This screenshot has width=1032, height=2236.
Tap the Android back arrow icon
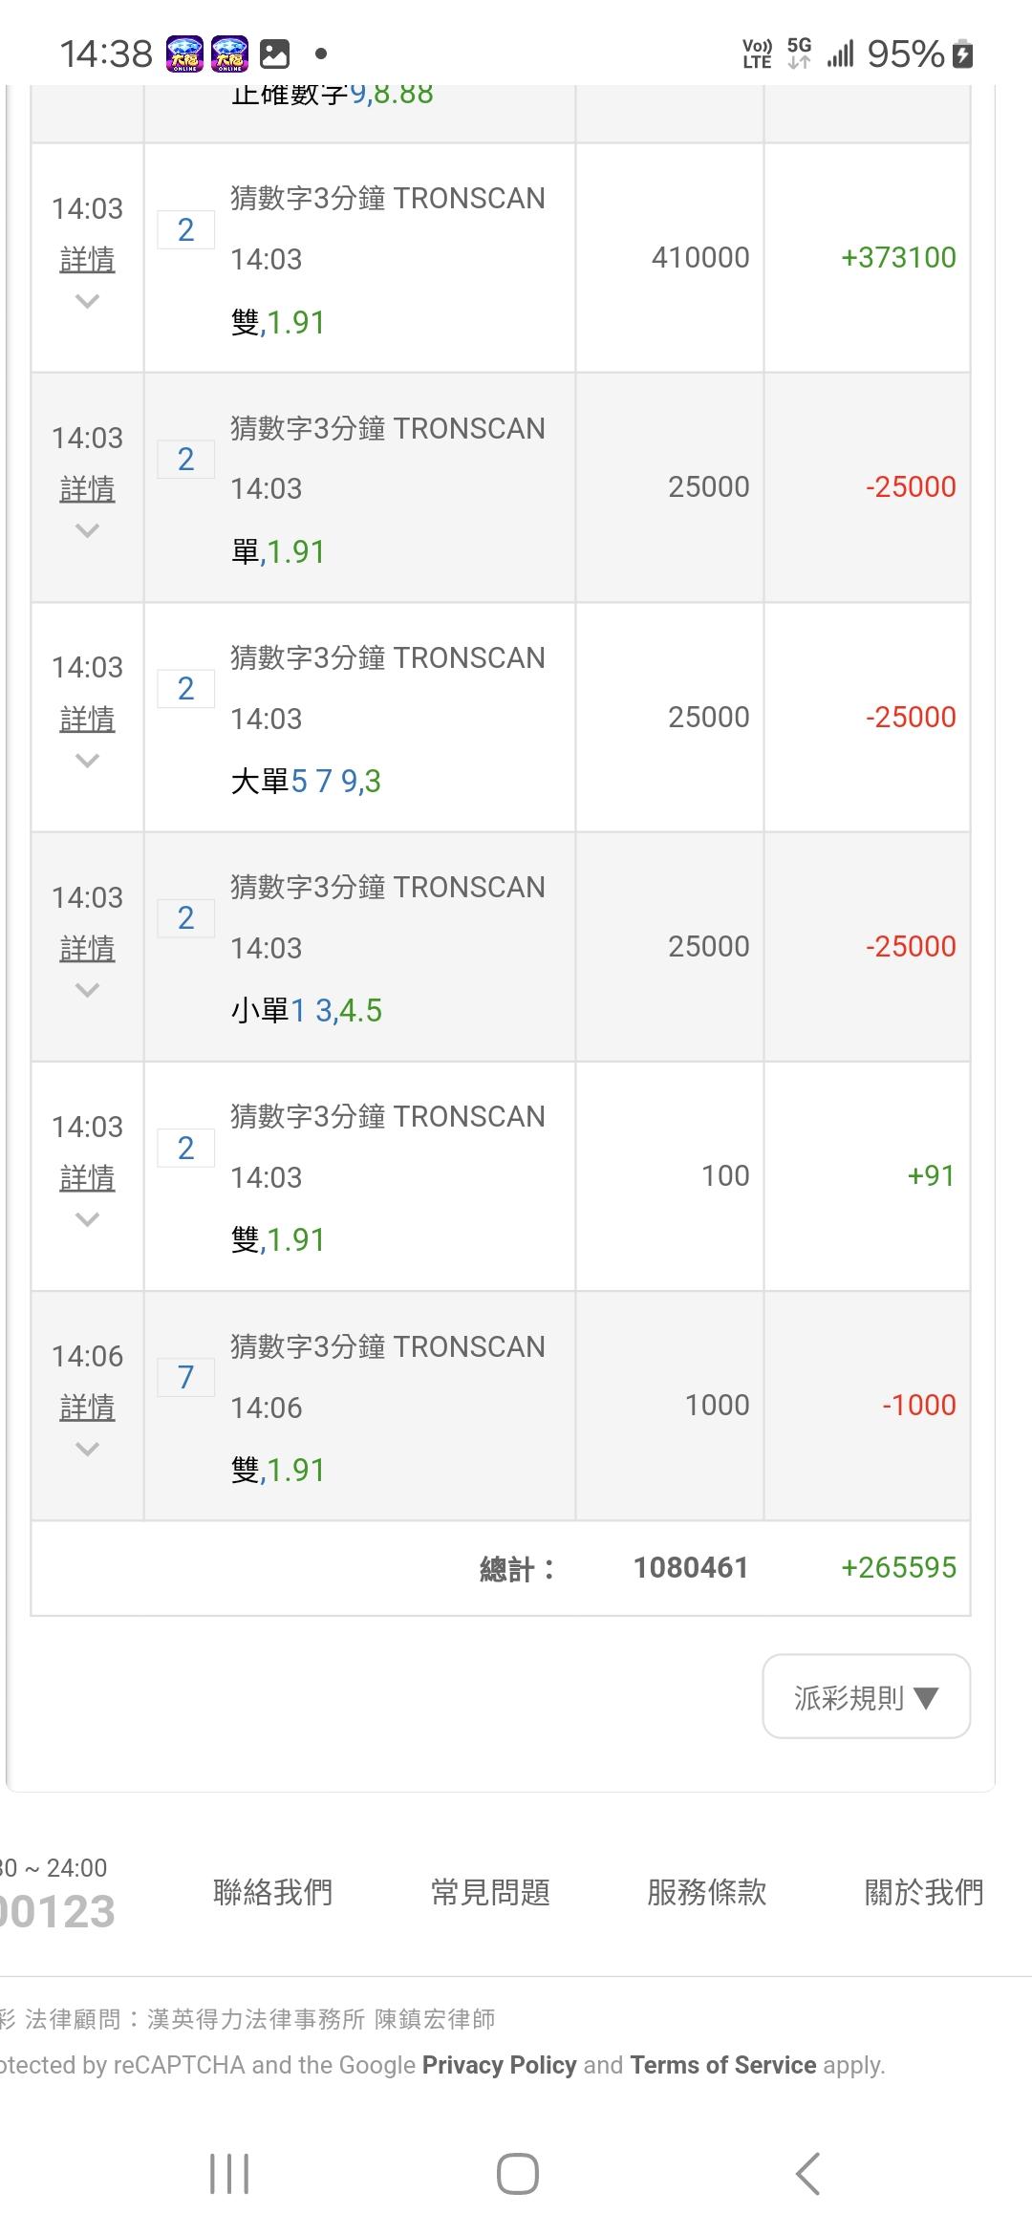[x=807, y=2174]
